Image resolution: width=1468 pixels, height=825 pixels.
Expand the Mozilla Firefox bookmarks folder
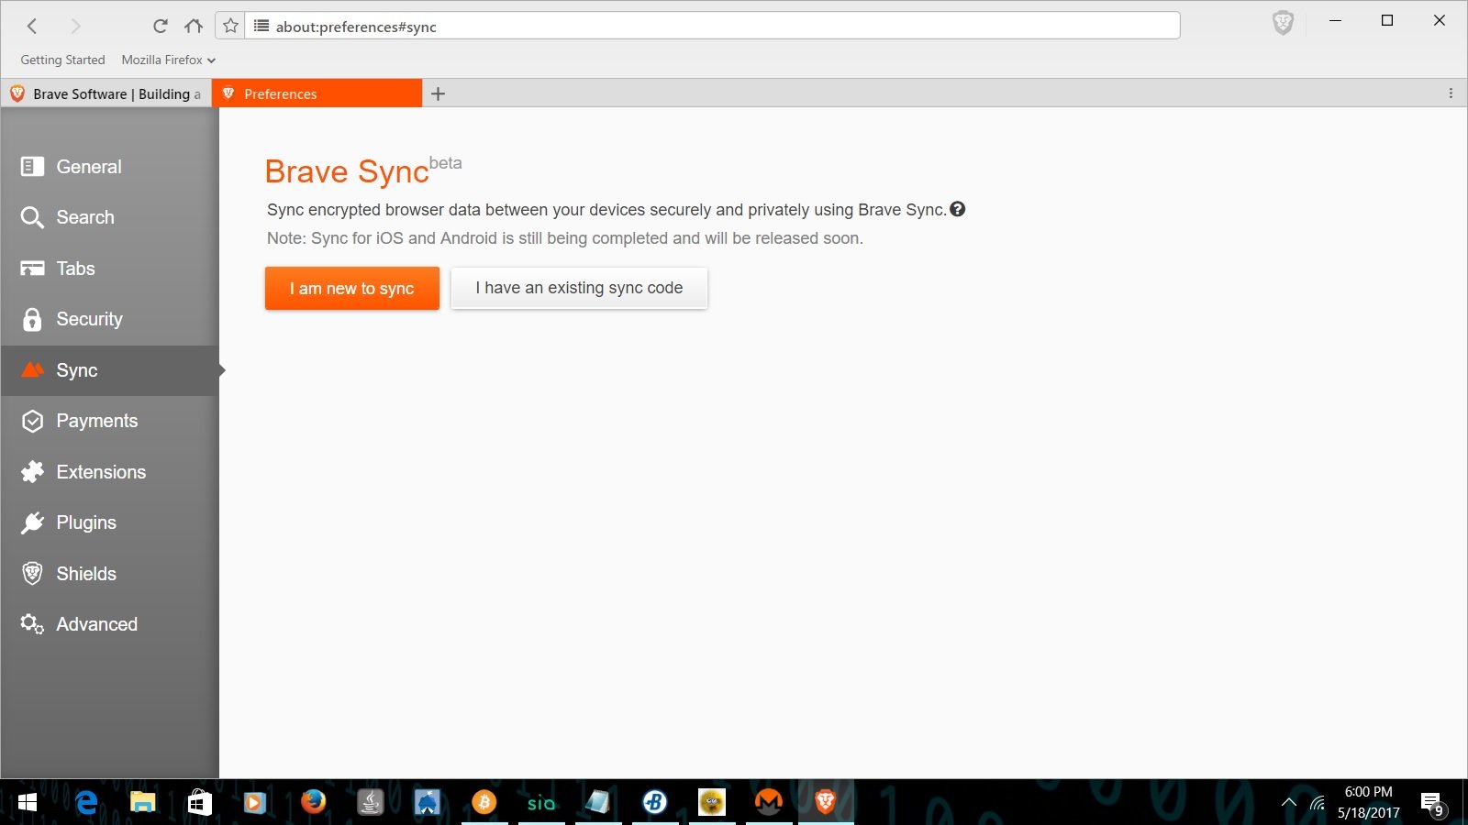tap(168, 60)
